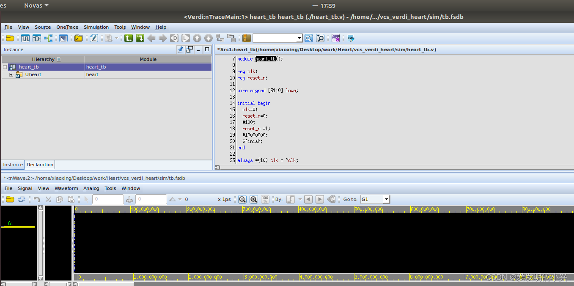Click the open folder icon in nTrace toolbar
The height and width of the screenshot is (286, 574).
[x=10, y=38]
